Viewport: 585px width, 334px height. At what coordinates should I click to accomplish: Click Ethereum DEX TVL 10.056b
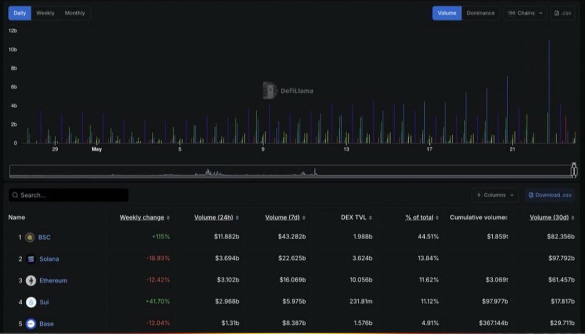(361, 280)
